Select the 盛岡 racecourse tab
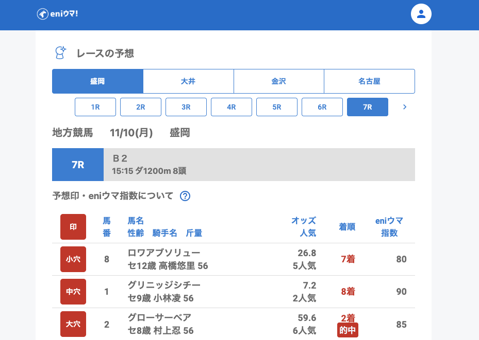The image size is (479, 340). [x=97, y=81]
